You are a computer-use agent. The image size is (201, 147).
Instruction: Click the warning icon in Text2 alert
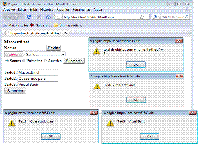[11, 123]
